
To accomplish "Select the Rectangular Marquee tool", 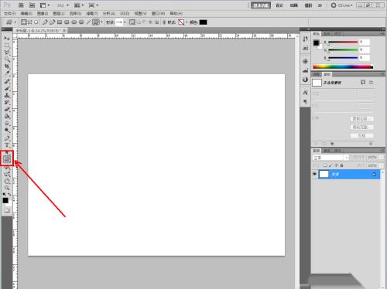I will (x=7, y=46).
